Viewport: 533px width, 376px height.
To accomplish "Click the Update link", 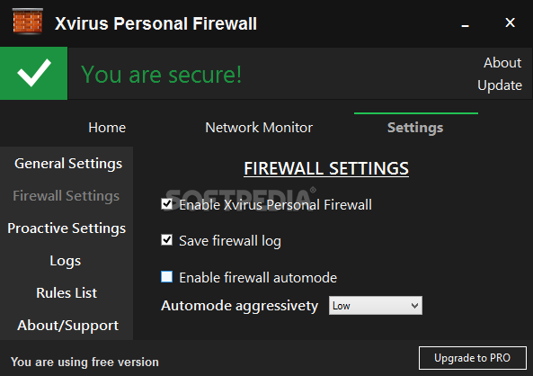I will coord(500,85).
